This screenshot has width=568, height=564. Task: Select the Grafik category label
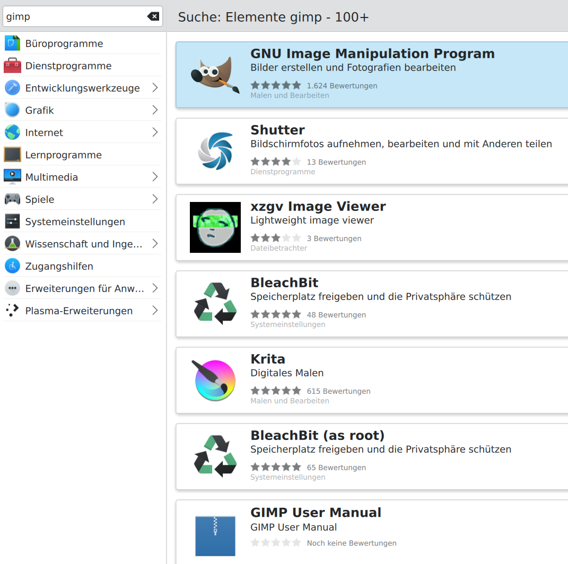[39, 110]
